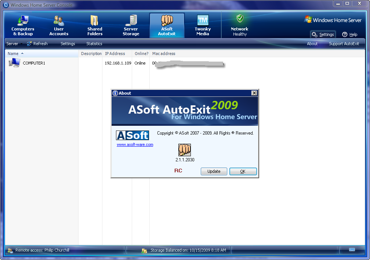The image size is (370, 260).
Task: Click the Update button
Action: (214, 171)
